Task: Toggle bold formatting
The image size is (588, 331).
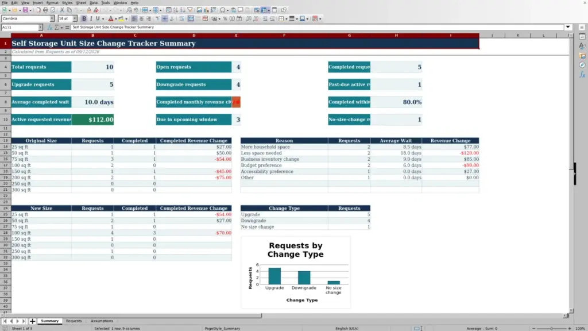Action: 84,18
